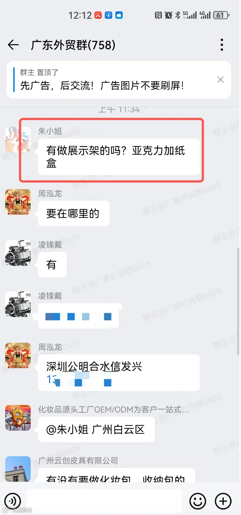Tap 凌锋戴's avatar beside 有 message
241x515 pixels.
pyautogui.click(x=18, y=253)
